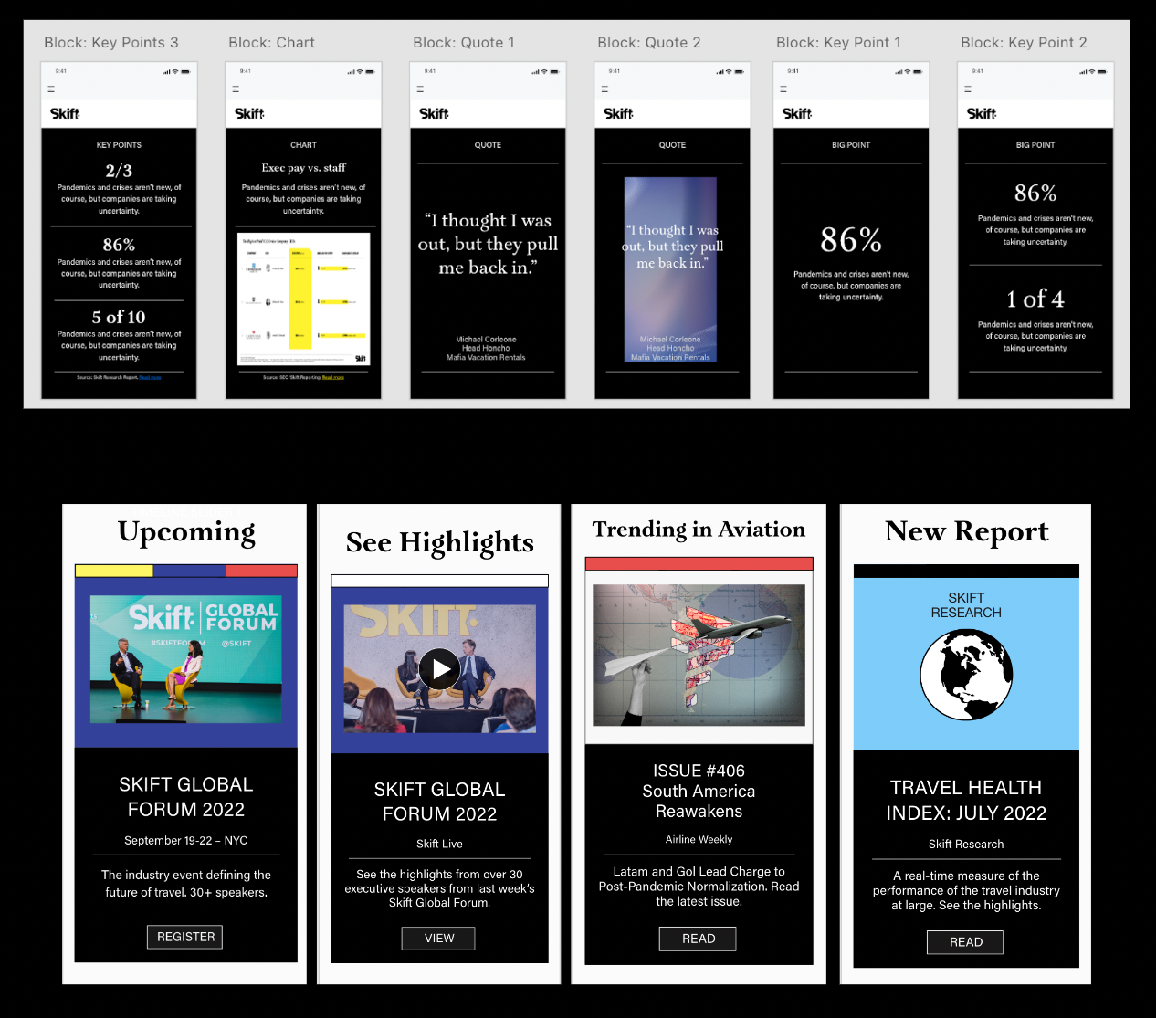Click REGISTER on the Skift Global Forum 2022 card
Screen dimensions: 1156x1018
(x=184, y=937)
